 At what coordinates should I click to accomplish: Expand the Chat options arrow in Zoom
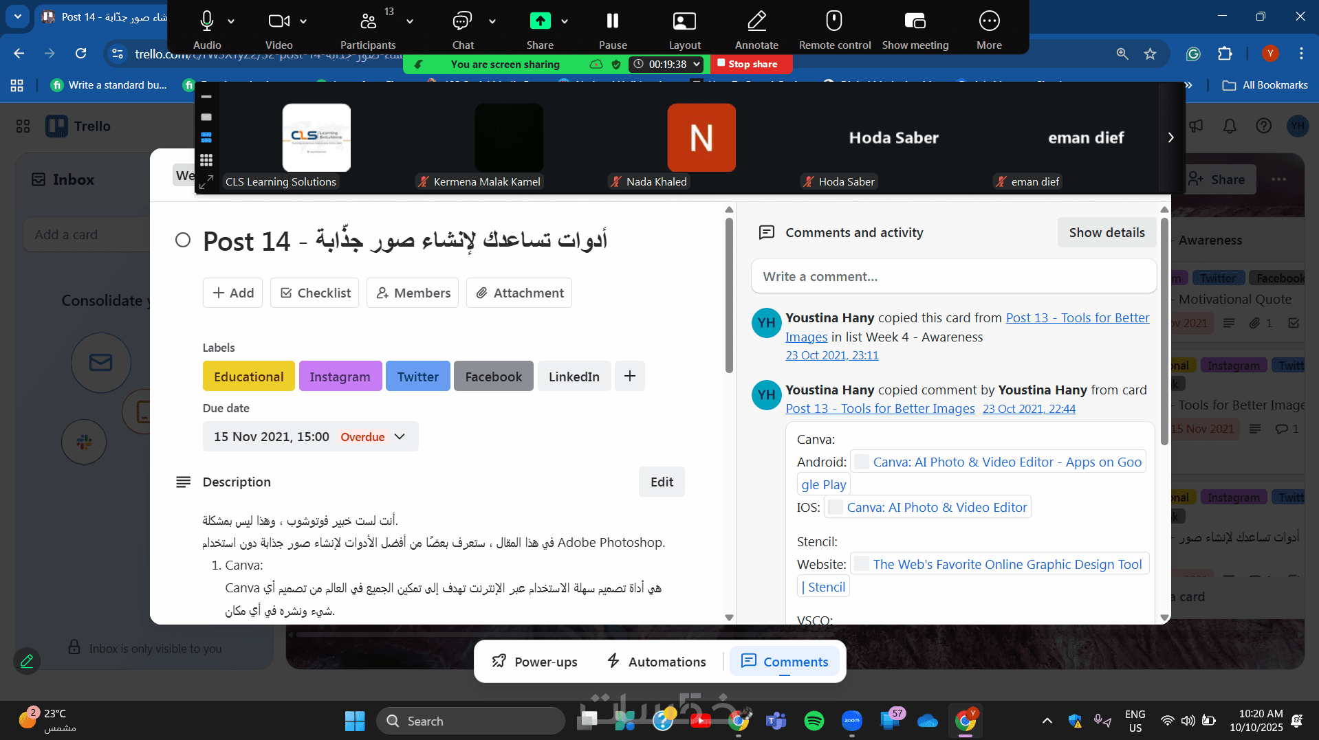pos(492,21)
